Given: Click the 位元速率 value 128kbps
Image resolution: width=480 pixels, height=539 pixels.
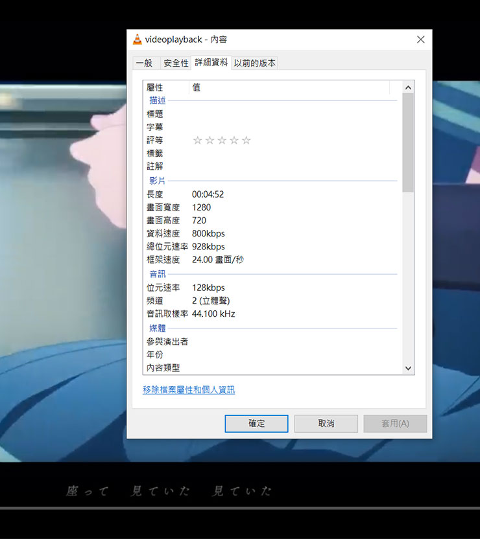Looking at the screenshot, I should click(x=208, y=288).
